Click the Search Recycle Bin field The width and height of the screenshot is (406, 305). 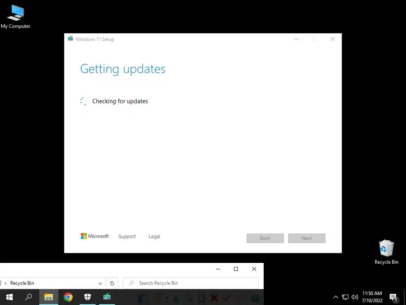pyautogui.click(x=191, y=283)
